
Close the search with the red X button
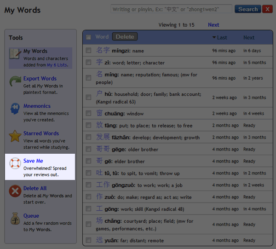click(267, 9)
